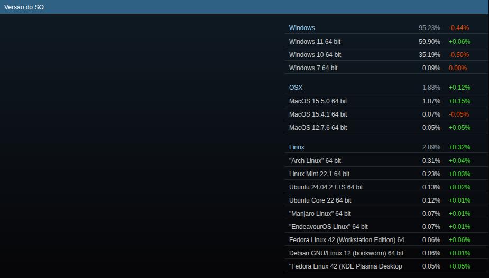Select the Linux category heading
Screen dimensions: 489x278
pos(297,147)
